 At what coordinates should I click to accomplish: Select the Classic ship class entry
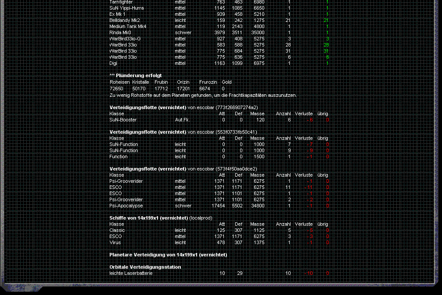[x=117, y=230]
